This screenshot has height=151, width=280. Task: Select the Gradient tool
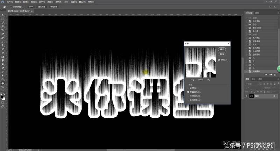[3, 57]
